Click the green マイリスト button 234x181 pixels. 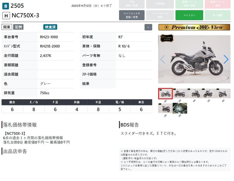pyautogui.click(x=189, y=15)
